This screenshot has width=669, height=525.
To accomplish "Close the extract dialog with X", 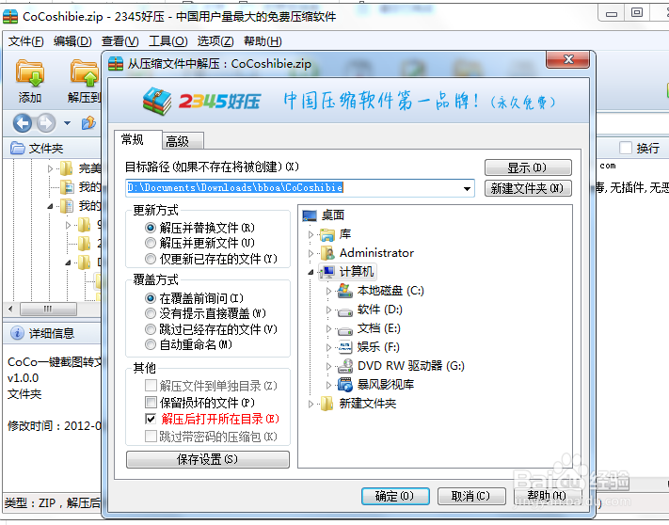I will 568,59.
